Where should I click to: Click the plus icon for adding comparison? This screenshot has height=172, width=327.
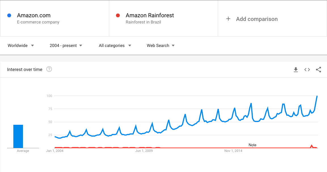228,19
